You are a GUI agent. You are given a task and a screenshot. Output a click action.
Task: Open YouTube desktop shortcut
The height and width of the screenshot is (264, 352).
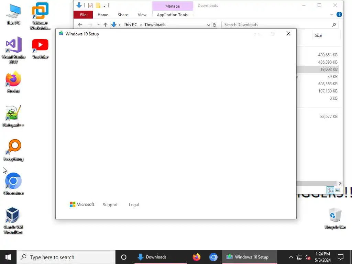[x=40, y=48]
